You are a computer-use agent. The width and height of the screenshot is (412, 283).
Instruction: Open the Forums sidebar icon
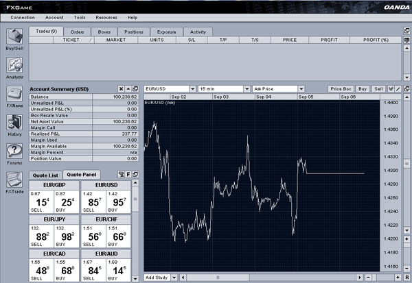14,151
